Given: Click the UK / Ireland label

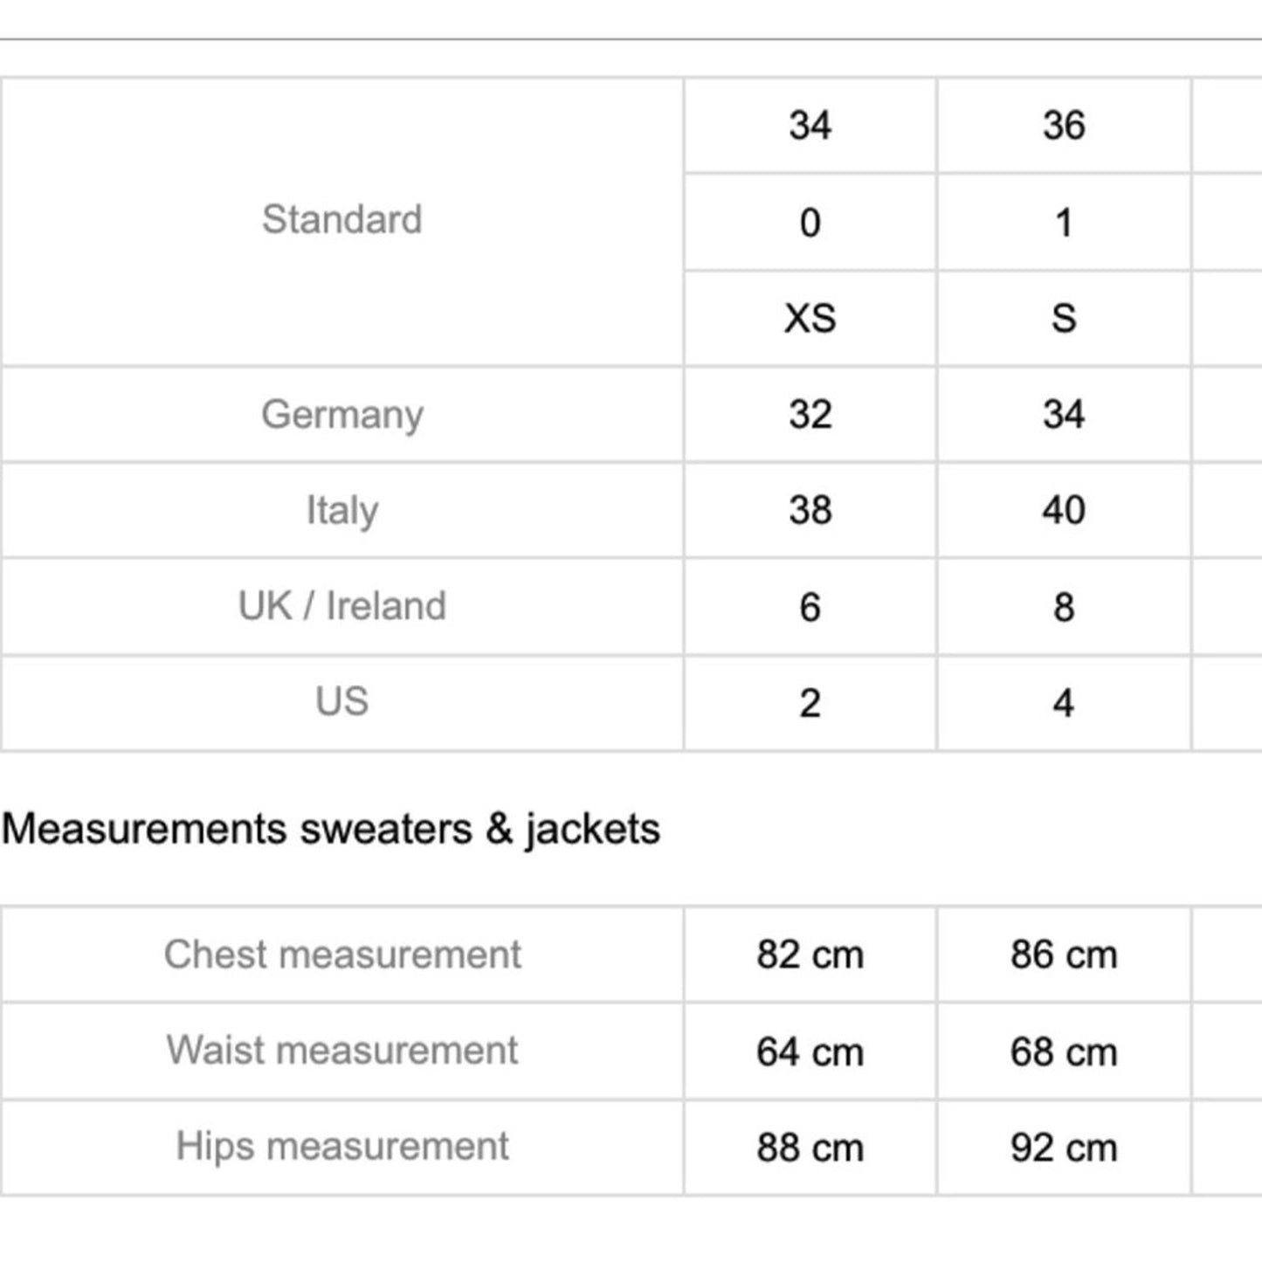Looking at the screenshot, I should [x=341, y=607].
